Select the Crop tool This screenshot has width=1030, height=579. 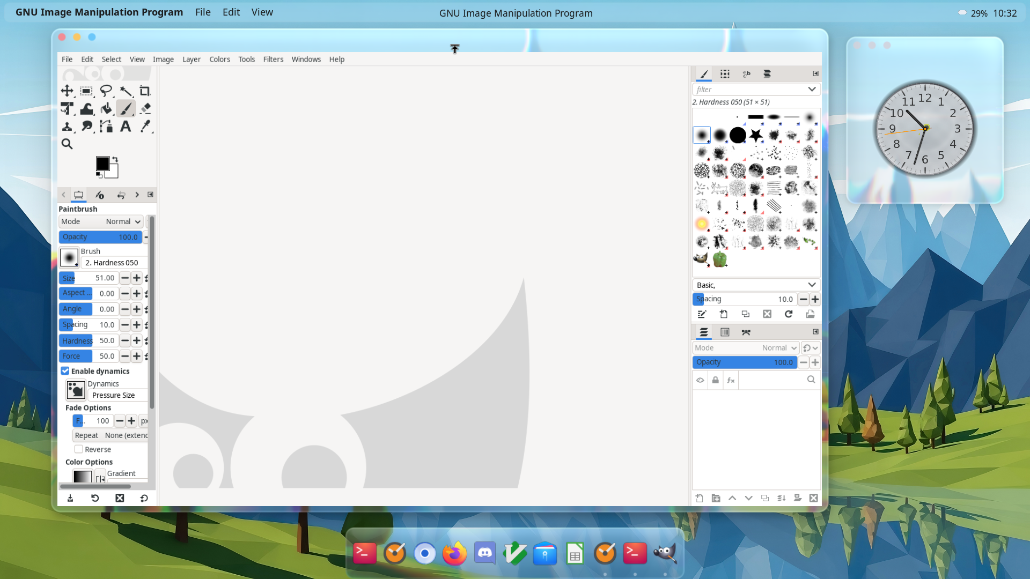pyautogui.click(x=145, y=91)
